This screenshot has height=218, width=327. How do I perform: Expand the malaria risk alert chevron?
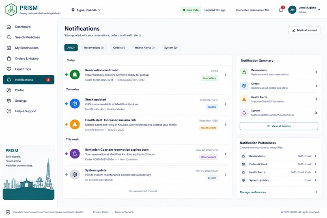[226, 124]
